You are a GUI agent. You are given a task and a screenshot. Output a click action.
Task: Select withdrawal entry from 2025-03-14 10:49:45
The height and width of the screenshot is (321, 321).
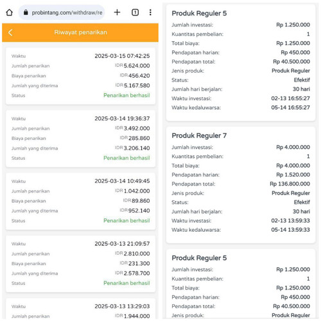[x=80, y=202]
